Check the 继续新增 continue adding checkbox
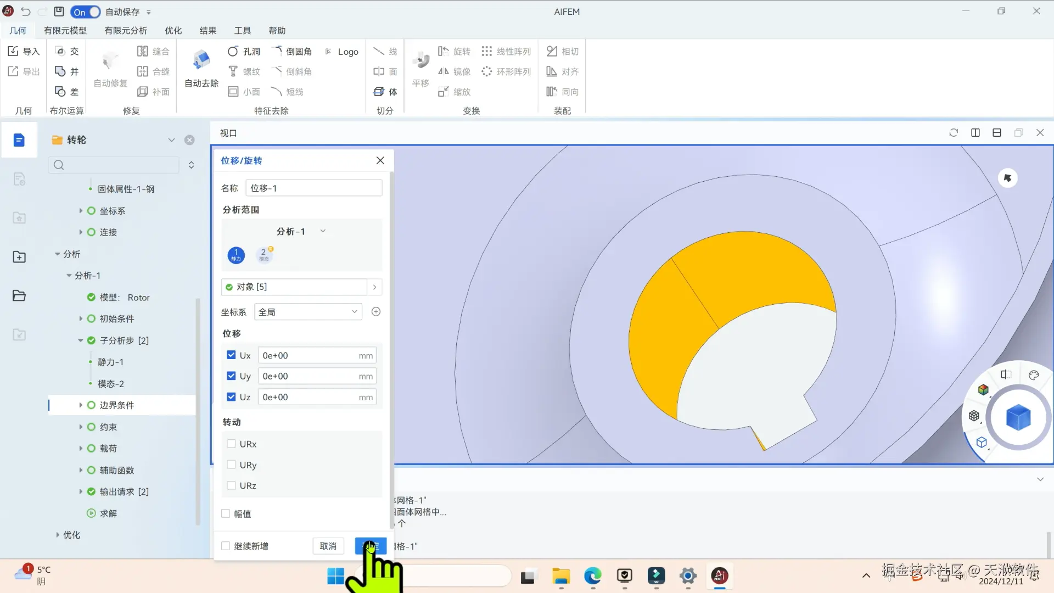This screenshot has width=1054, height=593. pos(226,546)
